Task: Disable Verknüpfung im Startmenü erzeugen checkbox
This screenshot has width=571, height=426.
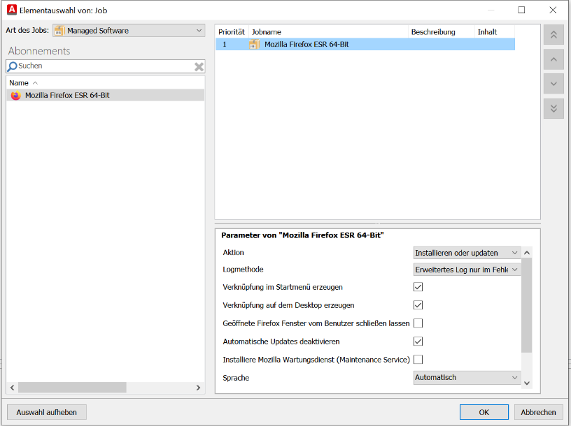Action: pyautogui.click(x=418, y=287)
